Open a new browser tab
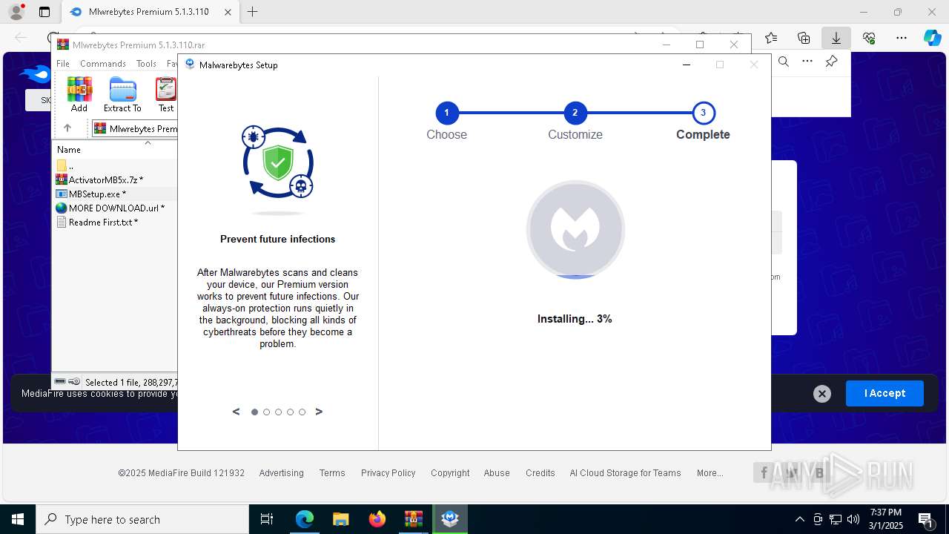Screen dimensions: 949x534 (x=252, y=12)
